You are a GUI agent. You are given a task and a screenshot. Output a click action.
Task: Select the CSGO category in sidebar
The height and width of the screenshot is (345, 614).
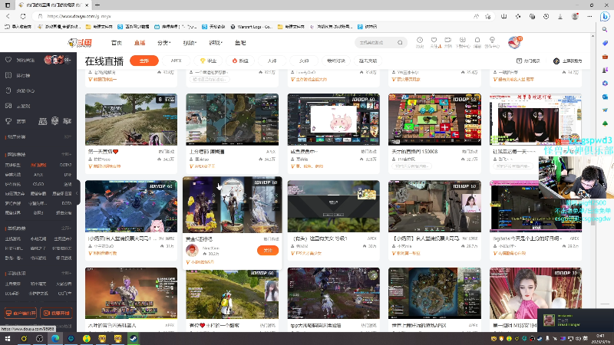pyautogui.click(x=38, y=184)
